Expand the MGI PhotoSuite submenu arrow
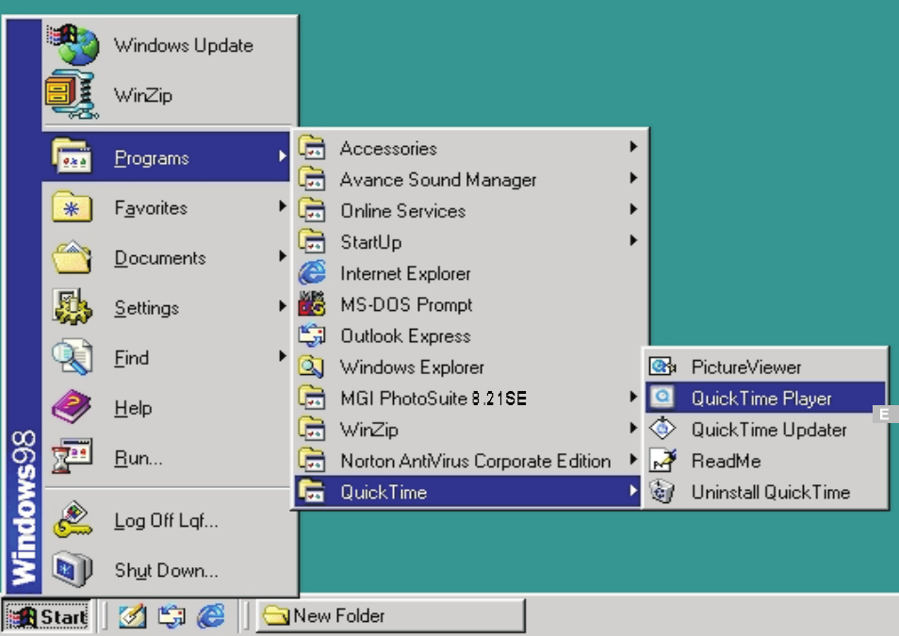The height and width of the screenshot is (636, 899). click(x=633, y=397)
